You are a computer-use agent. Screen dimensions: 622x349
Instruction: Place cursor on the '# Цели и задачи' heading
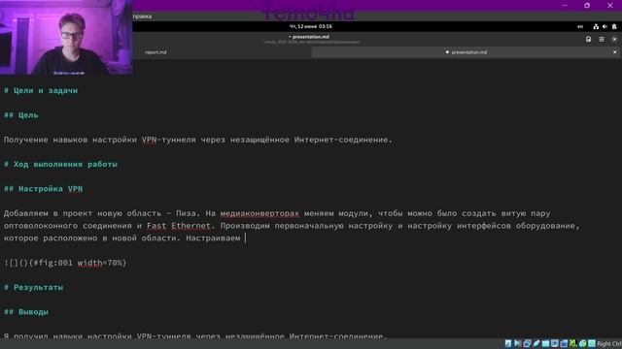[41, 90]
